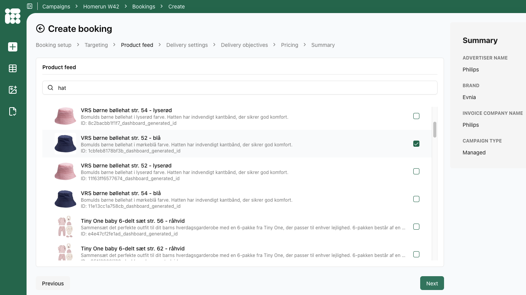Viewport: 526px width, 295px height.
Task: Open the image creative icon in the sidebar
Action: point(13,90)
